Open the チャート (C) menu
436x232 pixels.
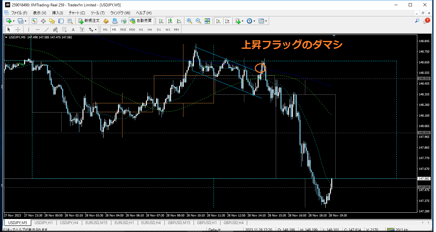click(x=77, y=13)
